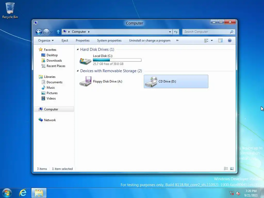Image resolution: width=264 pixels, height=198 pixels.
Task: Switch to large icons view in status bar
Action: [x=232, y=169]
